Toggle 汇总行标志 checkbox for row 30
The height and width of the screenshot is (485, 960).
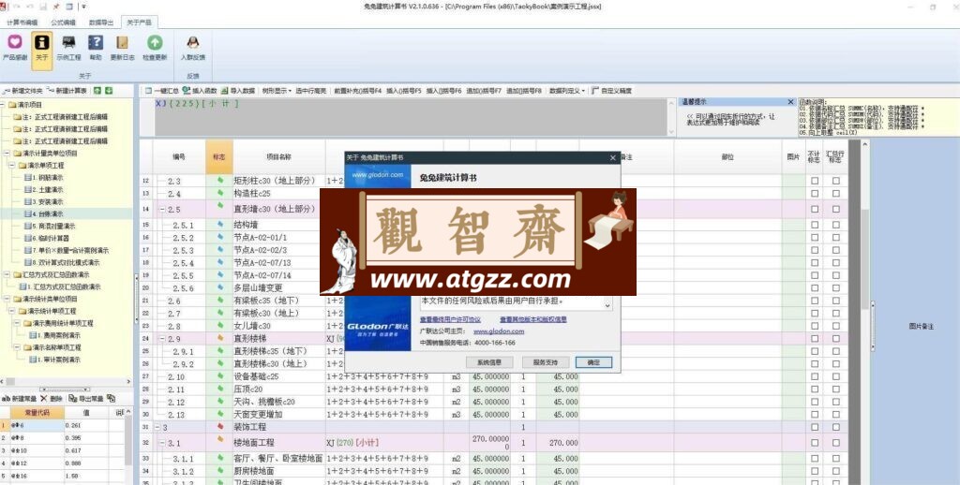[x=835, y=415]
